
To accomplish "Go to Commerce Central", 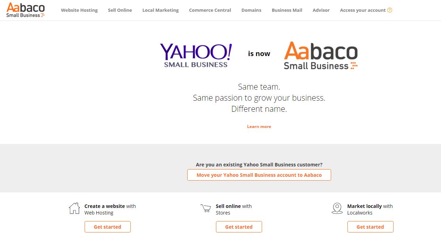I will 210,10.
